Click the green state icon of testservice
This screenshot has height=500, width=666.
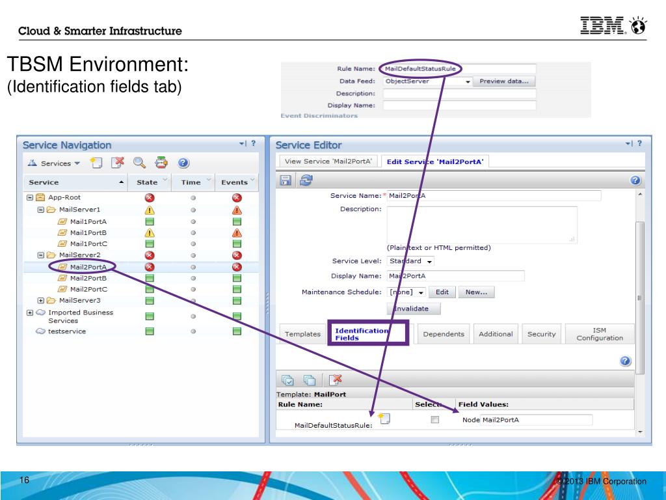(x=150, y=331)
